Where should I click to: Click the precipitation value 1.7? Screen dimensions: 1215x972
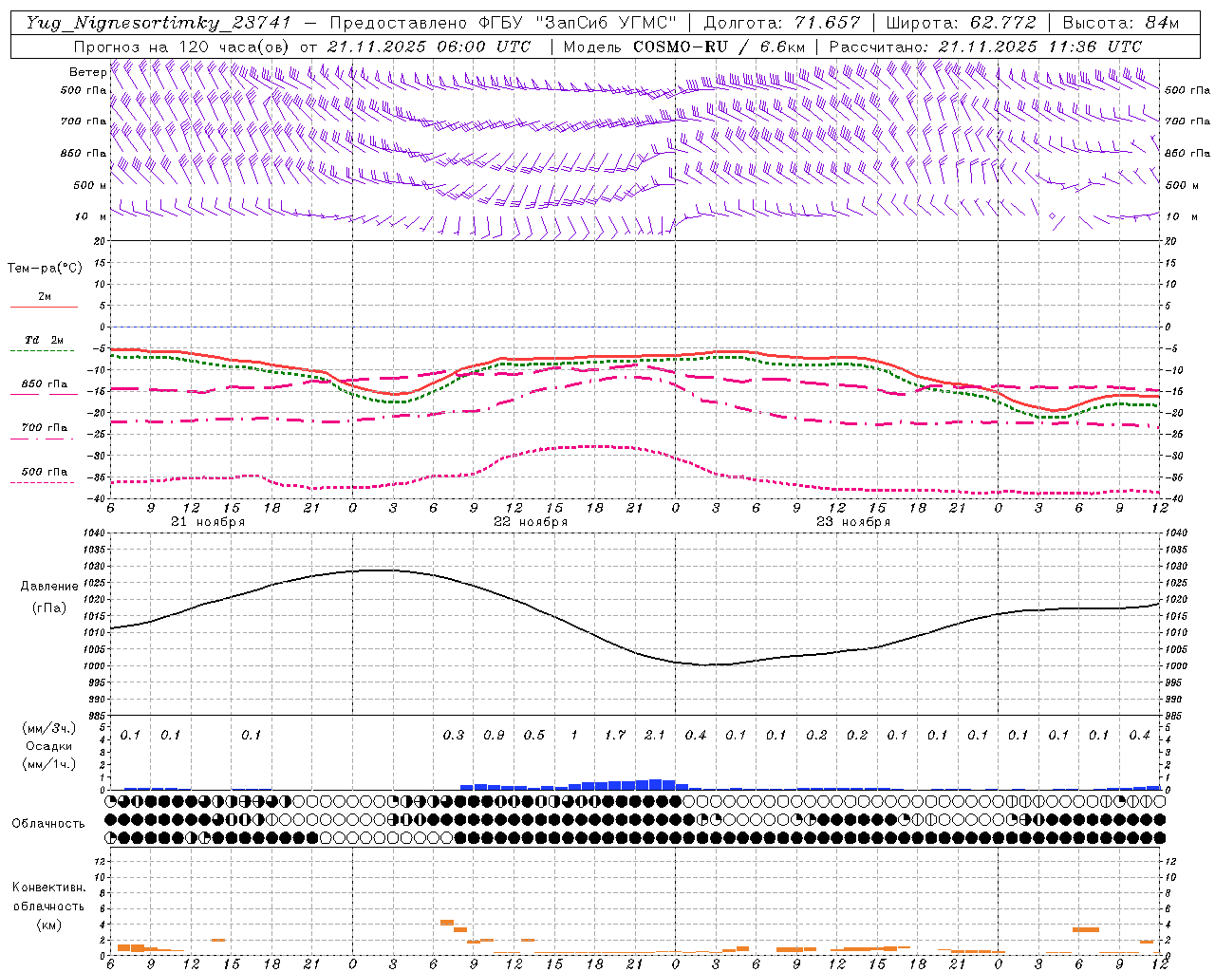[615, 735]
